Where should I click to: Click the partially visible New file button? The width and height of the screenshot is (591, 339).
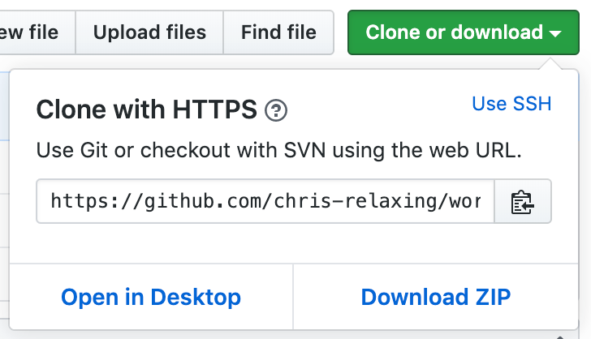[37, 32]
